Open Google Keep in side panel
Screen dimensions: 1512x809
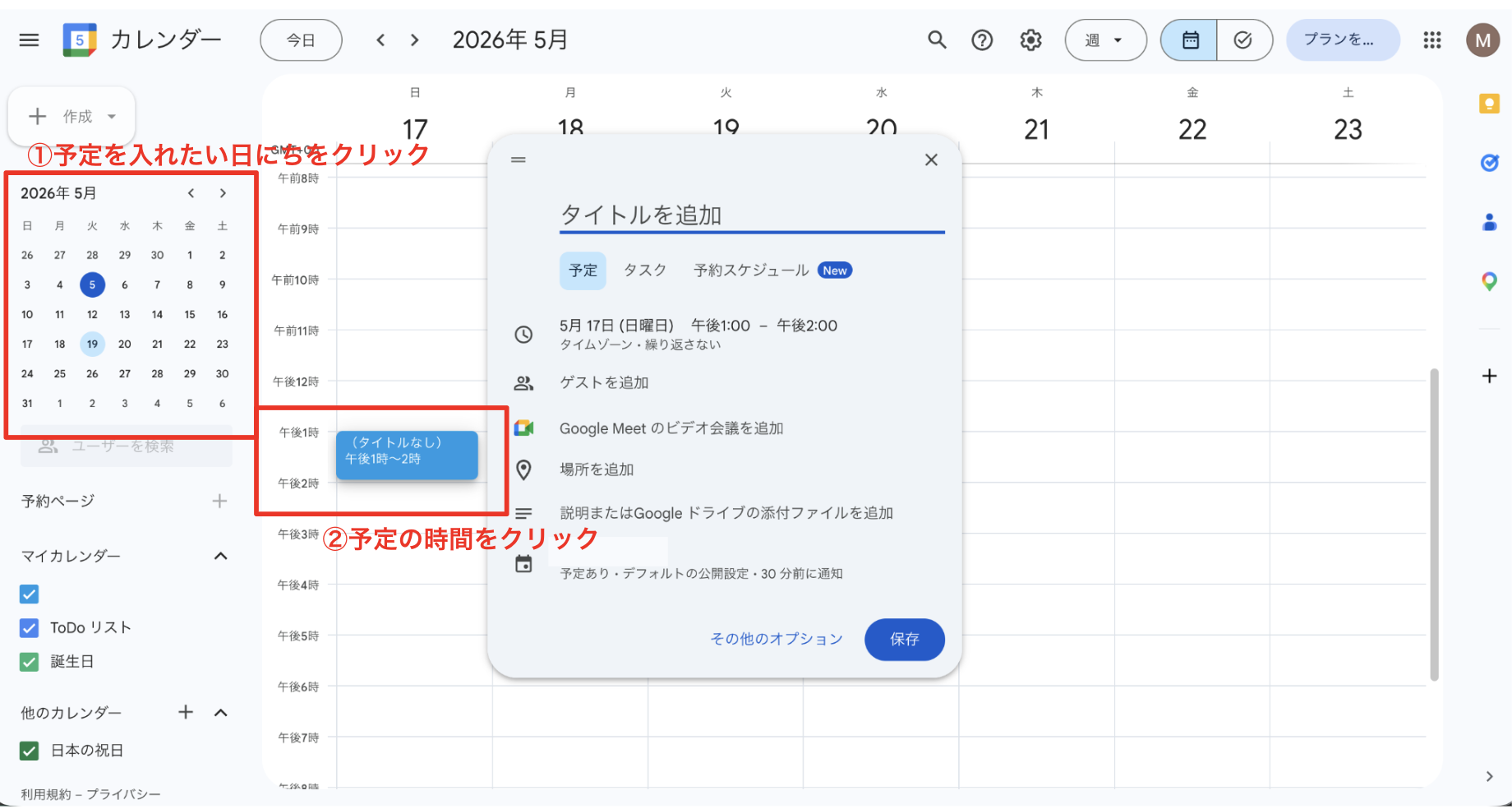1489,104
